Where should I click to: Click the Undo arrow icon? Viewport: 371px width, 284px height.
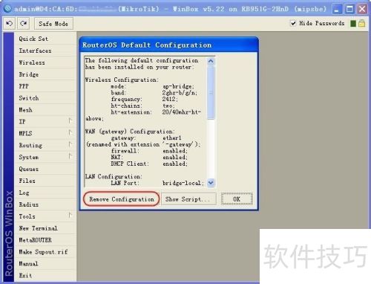[x=10, y=24]
